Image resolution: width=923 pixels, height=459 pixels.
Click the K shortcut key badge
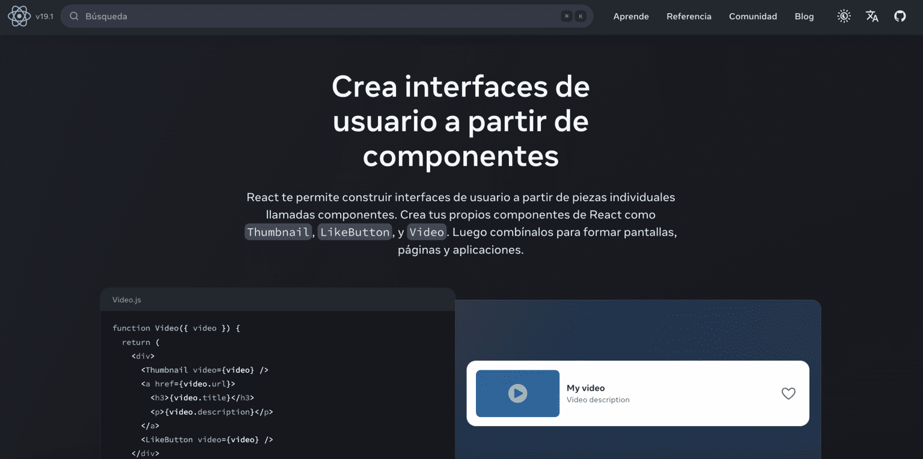click(580, 16)
